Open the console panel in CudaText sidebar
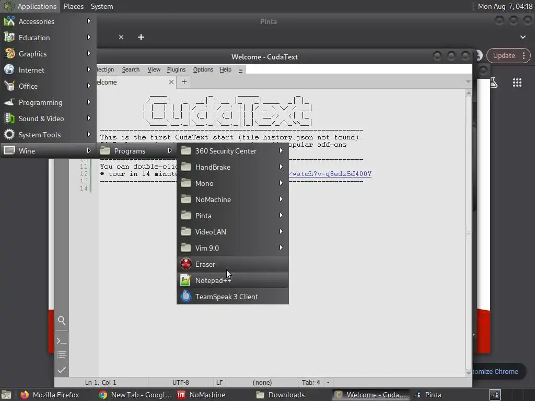The width and height of the screenshot is (535, 401). (62, 340)
